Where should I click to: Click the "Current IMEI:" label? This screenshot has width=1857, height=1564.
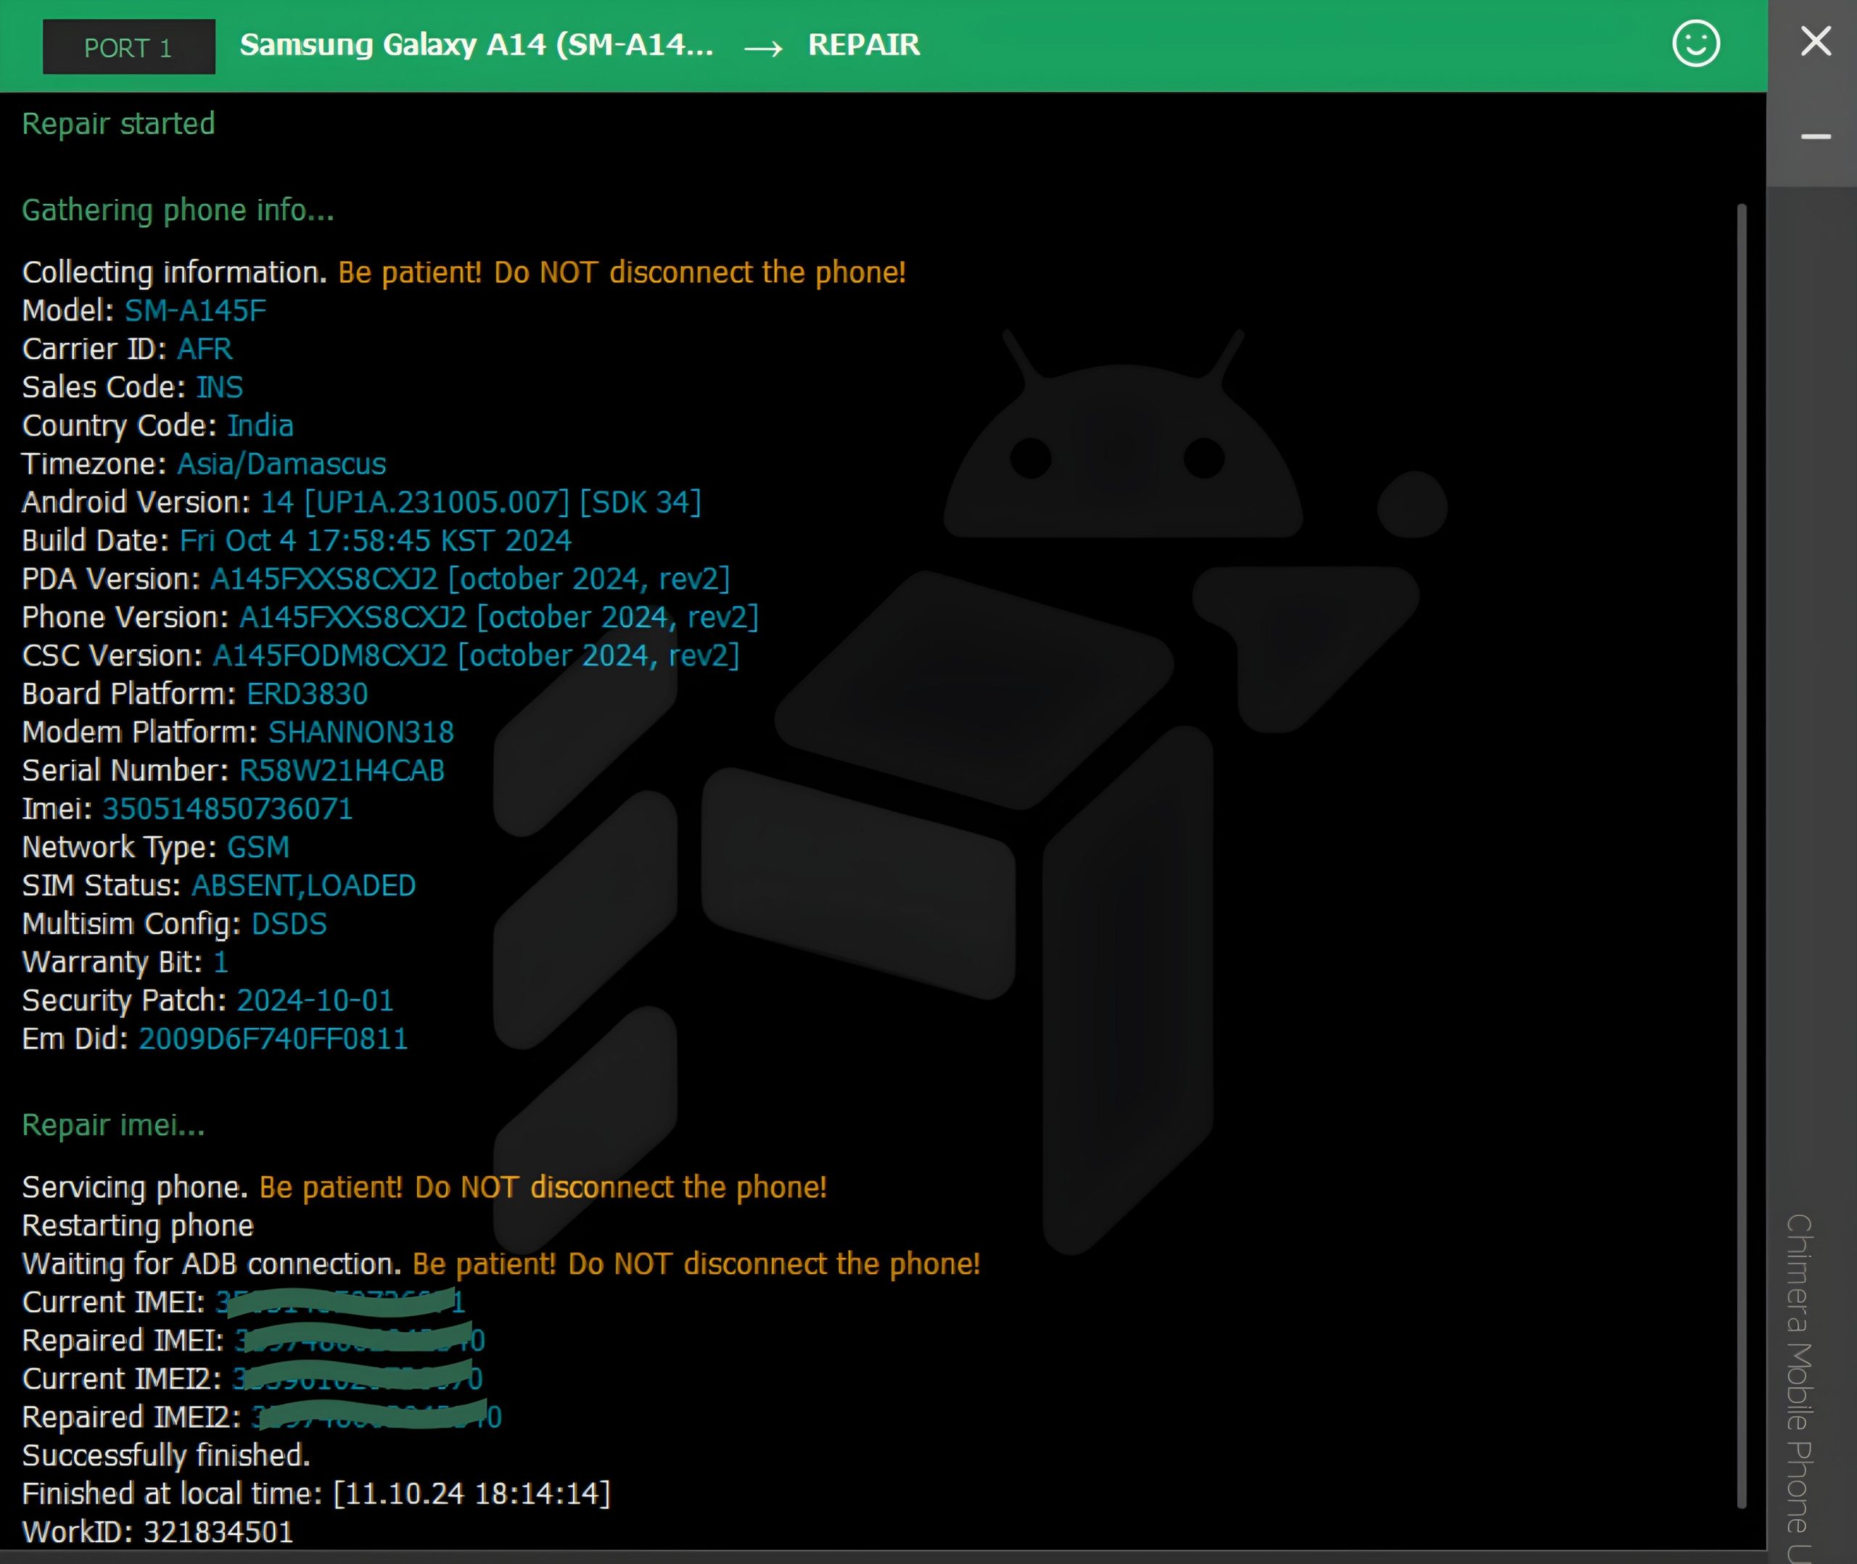(x=113, y=1302)
